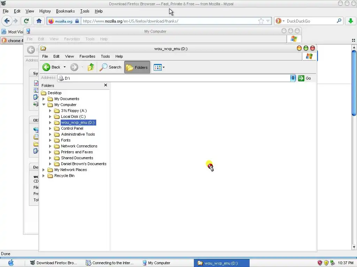
Task: Select Network Connections in tree
Action: pos(79,146)
